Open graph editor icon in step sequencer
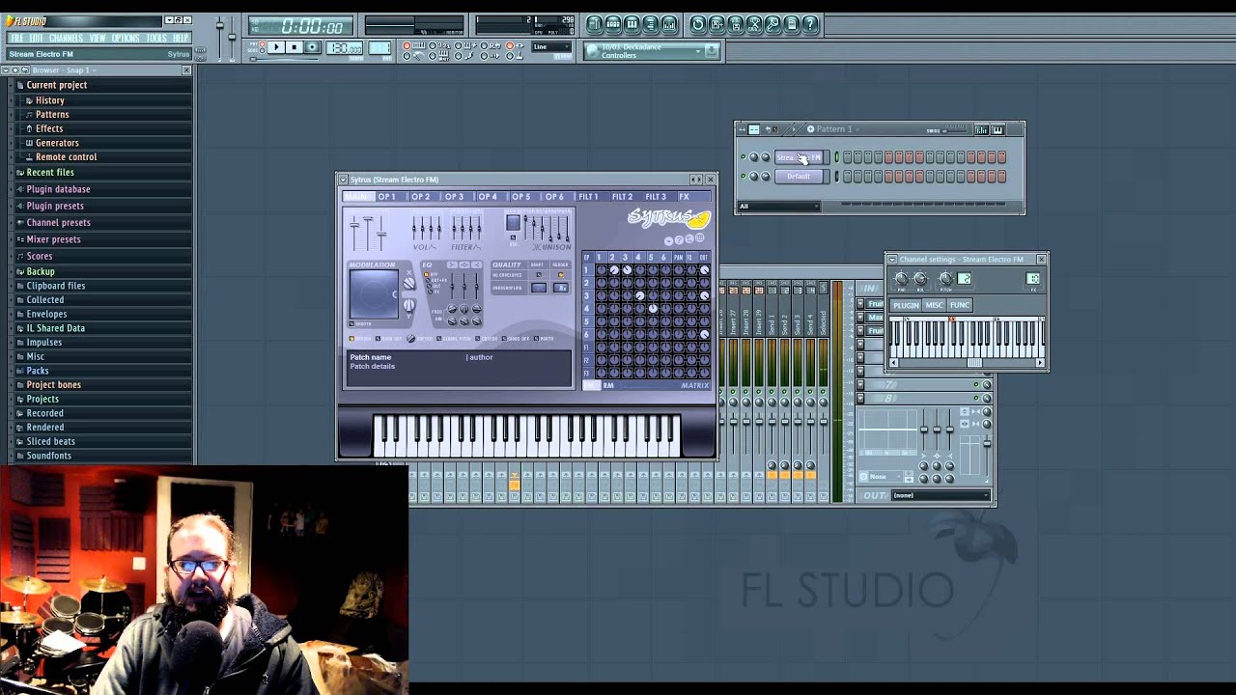Viewport: 1236px width, 695px height. click(981, 129)
